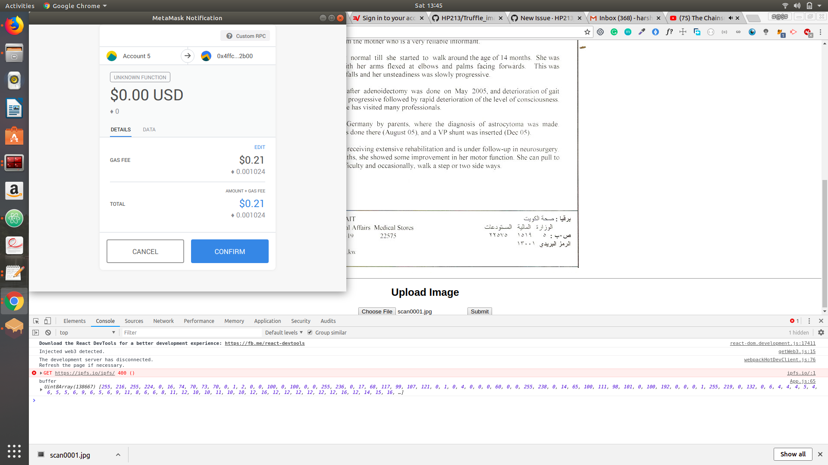
Task: Show the console sidebar
Action: coord(35,332)
